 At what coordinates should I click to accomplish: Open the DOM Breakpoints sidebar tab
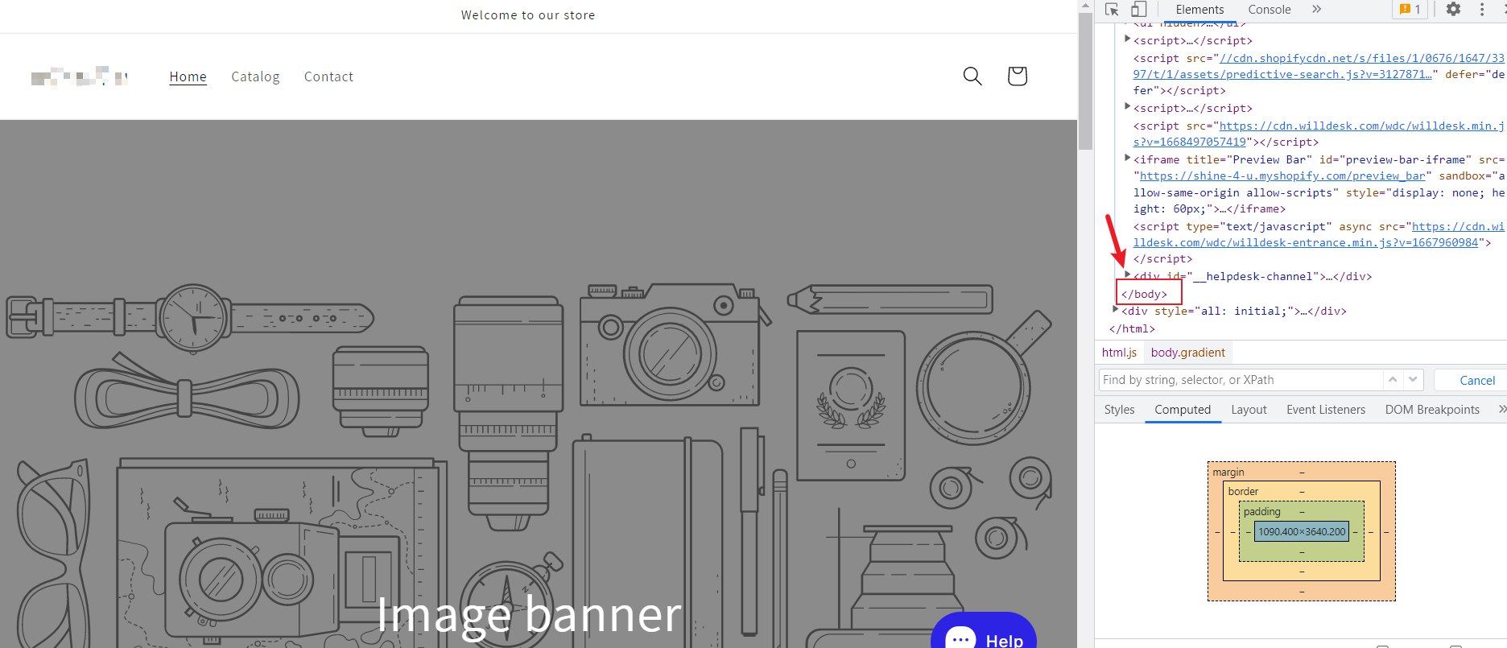(1432, 410)
